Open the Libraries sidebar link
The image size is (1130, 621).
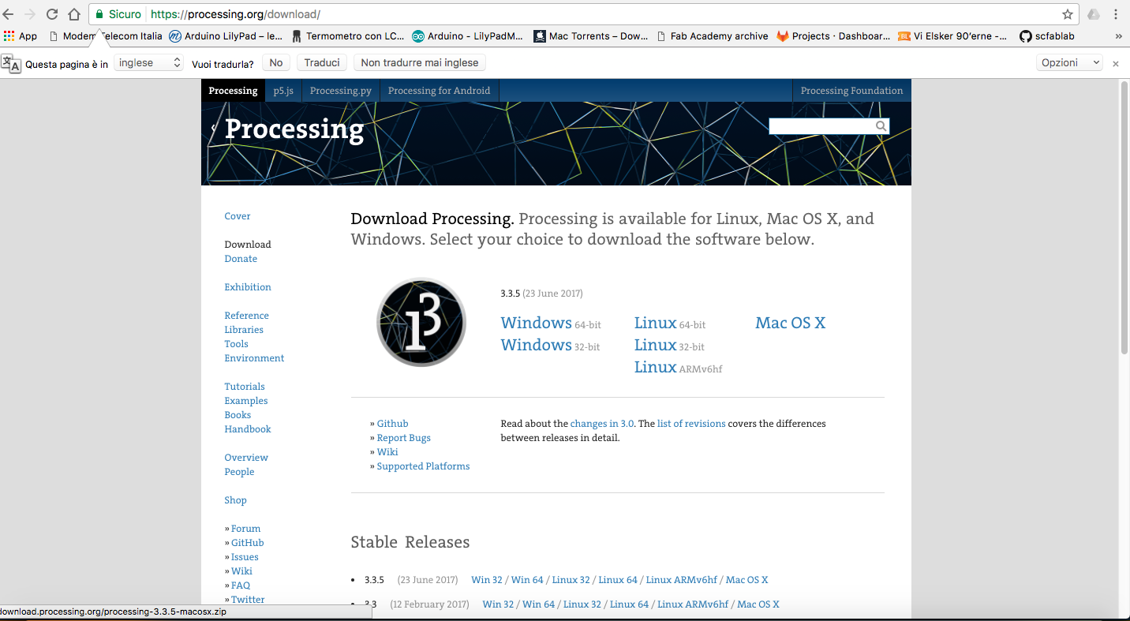coord(244,330)
